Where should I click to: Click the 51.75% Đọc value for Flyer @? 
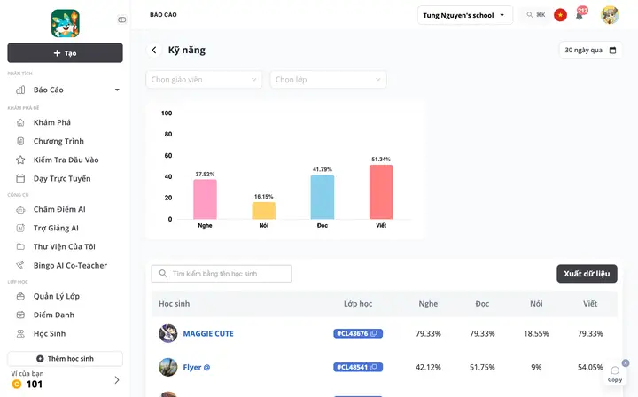pos(482,367)
